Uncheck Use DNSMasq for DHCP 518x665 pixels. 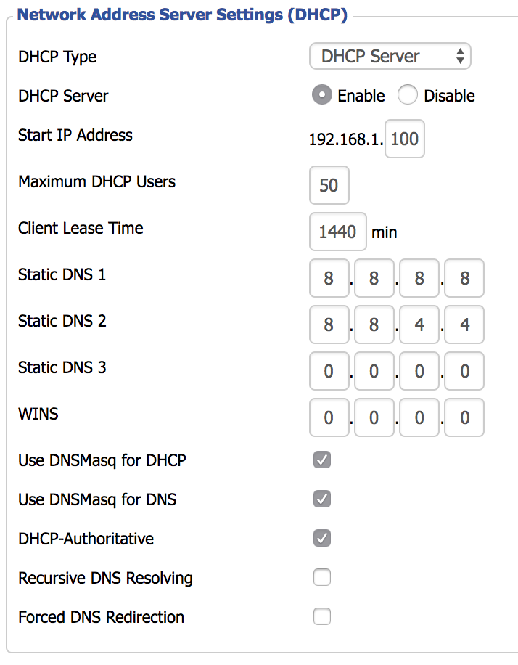point(322,460)
